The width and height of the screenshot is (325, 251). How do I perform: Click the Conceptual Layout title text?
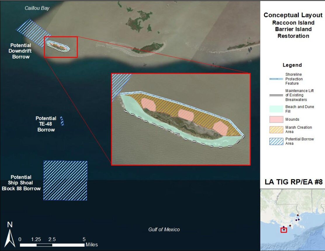point(293,15)
